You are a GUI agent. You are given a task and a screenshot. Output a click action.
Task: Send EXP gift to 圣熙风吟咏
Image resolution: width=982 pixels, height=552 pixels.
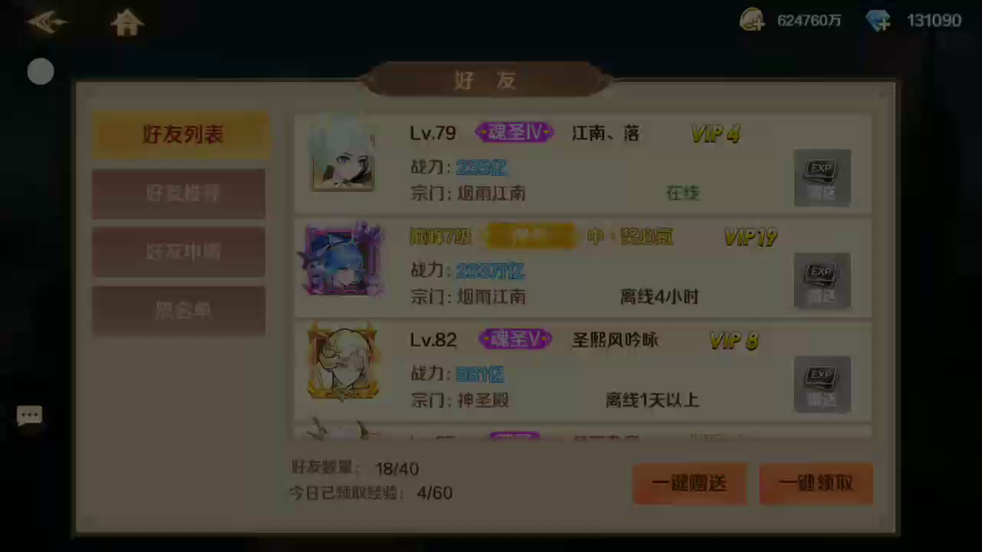[x=822, y=385]
